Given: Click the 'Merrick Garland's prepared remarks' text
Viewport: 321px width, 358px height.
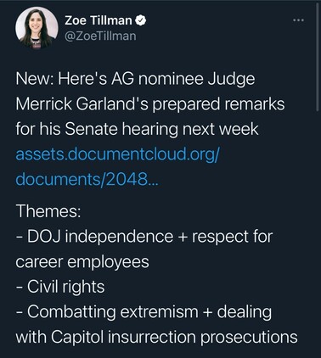Looking at the screenshot, I should tap(150, 104).
